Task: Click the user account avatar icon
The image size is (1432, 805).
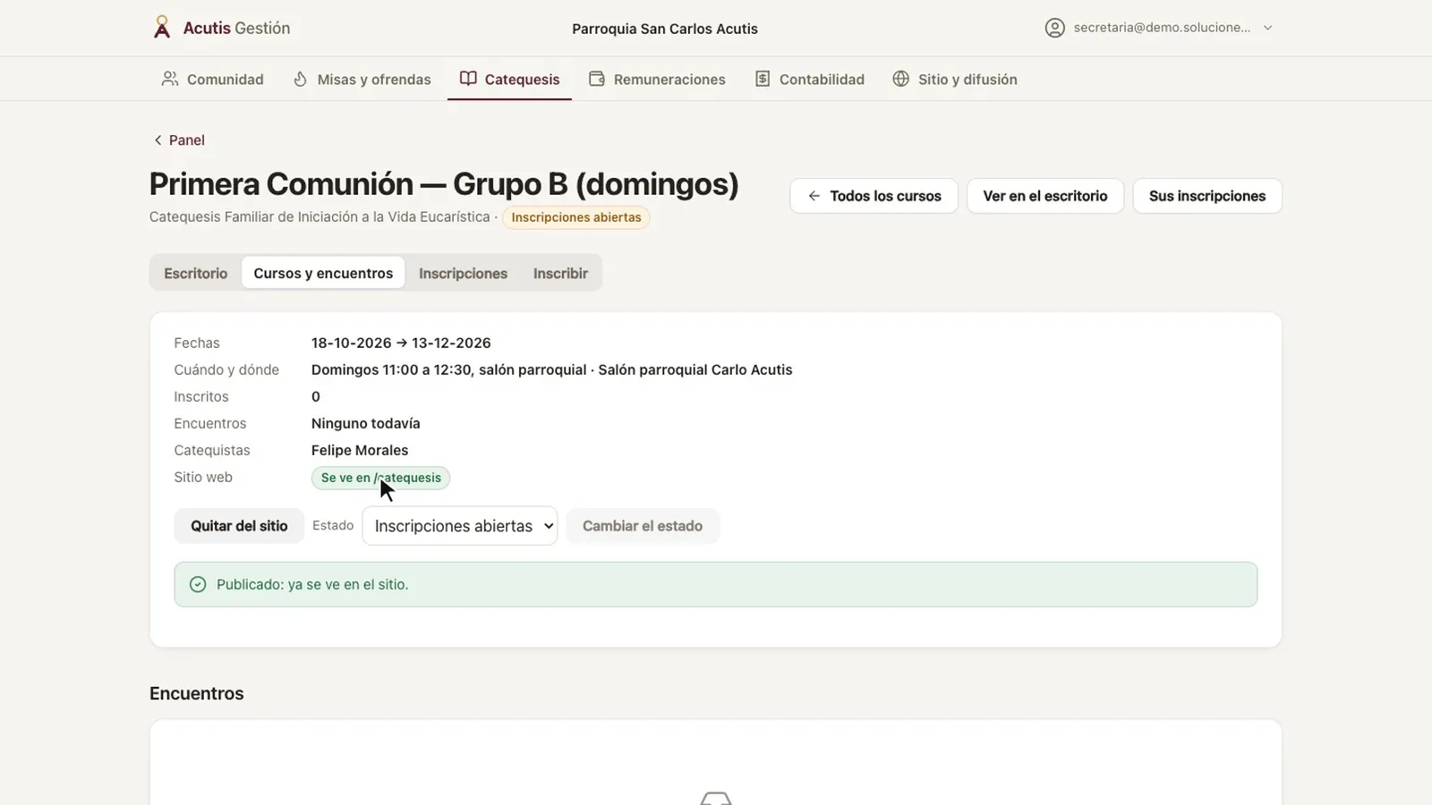Action: pyautogui.click(x=1054, y=28)
